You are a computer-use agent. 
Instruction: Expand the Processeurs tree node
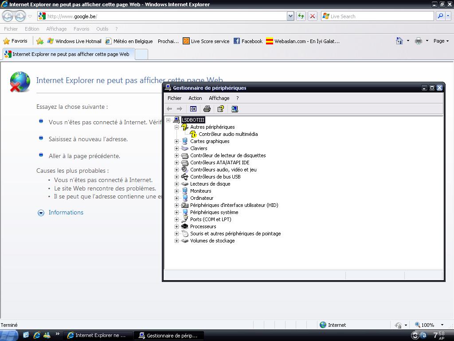pyautogui.click(x=176, y=226)
